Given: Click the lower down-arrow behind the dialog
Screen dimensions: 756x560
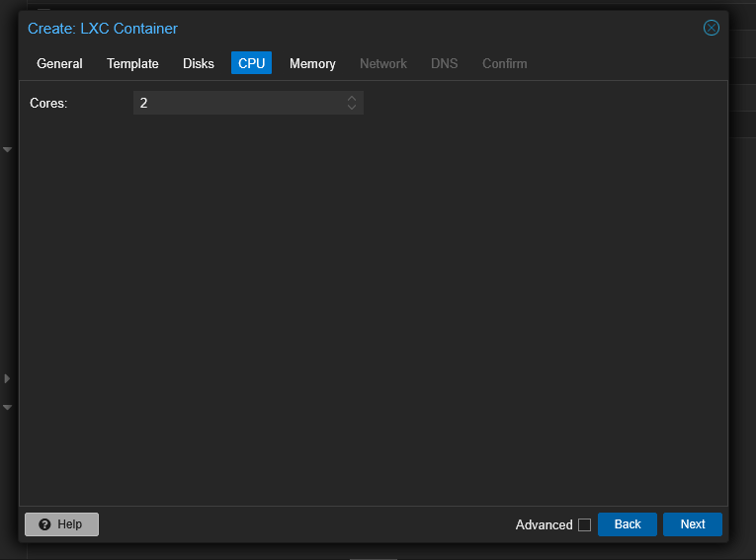Looking at the screenshot, I should pyautogui.click(x=7, y=408).
